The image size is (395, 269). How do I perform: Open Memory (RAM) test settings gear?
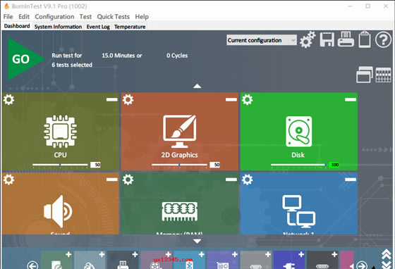128,180
